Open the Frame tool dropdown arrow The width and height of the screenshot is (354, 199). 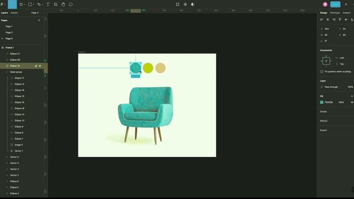24,4
